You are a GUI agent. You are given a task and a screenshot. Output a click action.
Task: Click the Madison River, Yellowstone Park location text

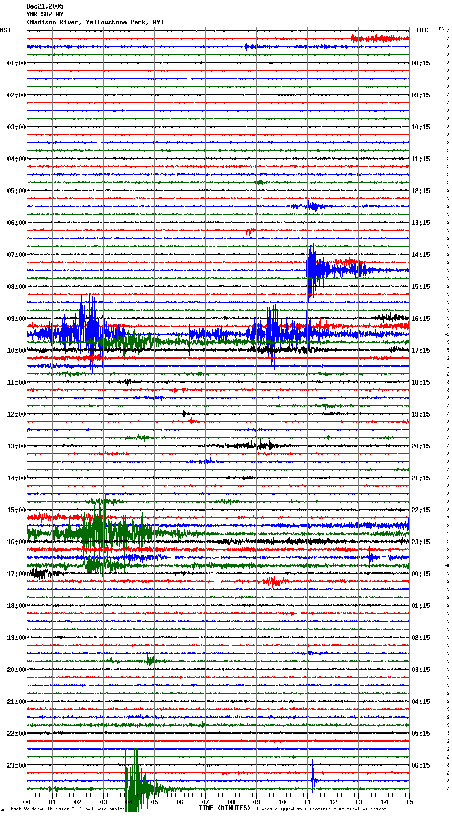tap(95, 22)
